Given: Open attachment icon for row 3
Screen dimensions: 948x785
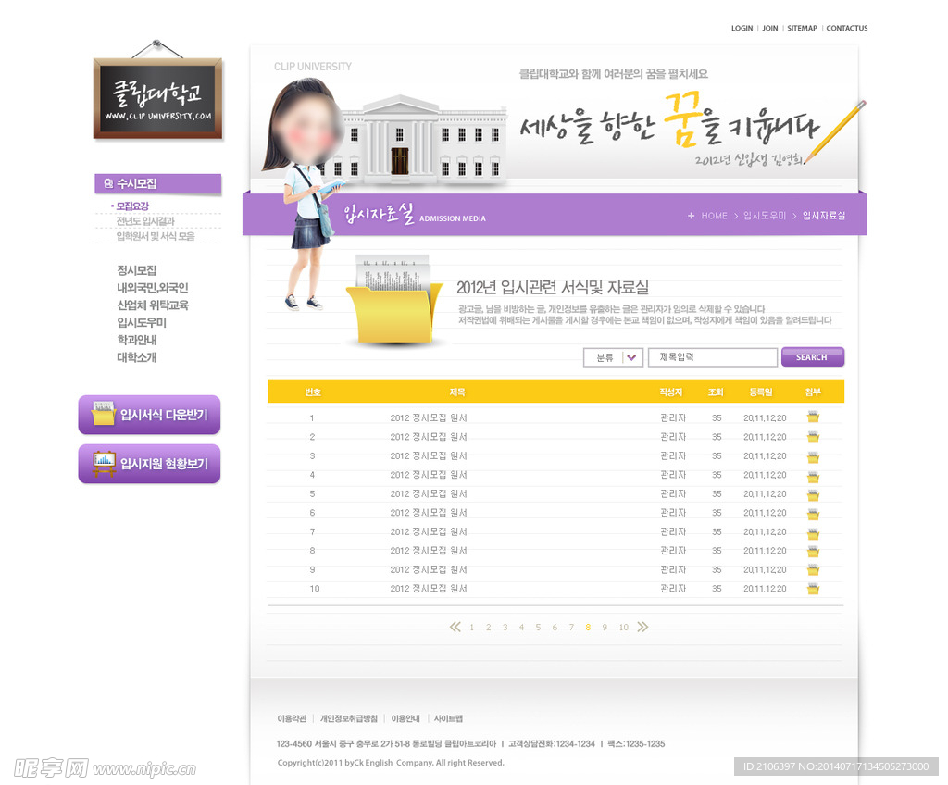Looking at the screenshot, I should pos(813,456).
